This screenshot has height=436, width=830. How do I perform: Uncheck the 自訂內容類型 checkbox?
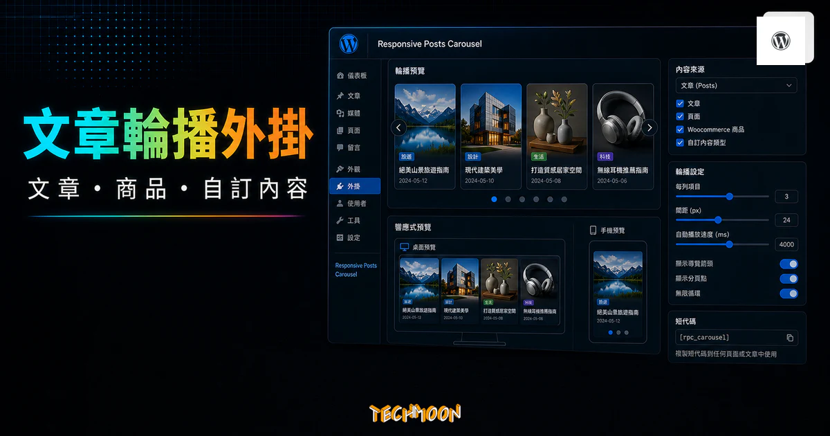(680, 143)
